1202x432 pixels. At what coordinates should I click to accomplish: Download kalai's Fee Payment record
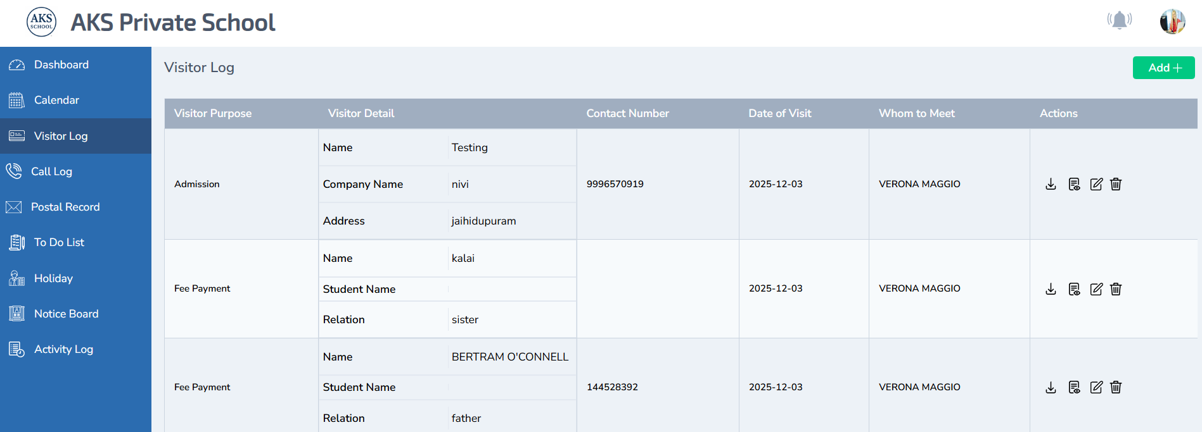pyautogui.click(x=1051, y=289)
